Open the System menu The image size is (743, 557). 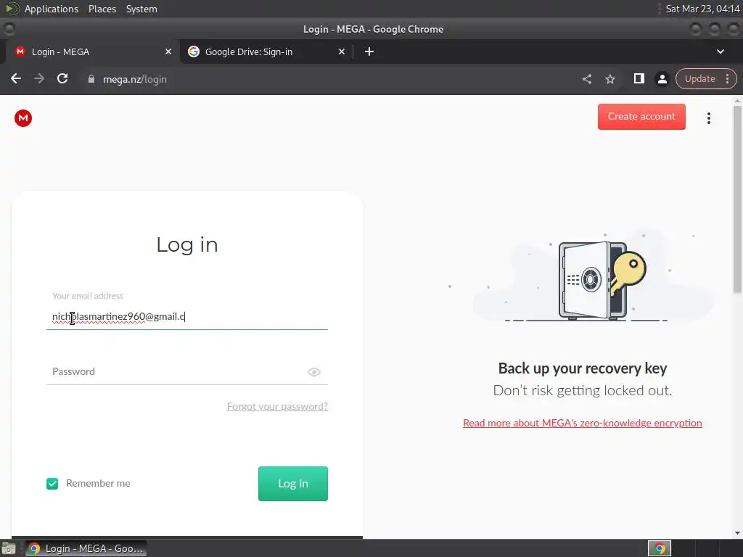tap(141, 9)
